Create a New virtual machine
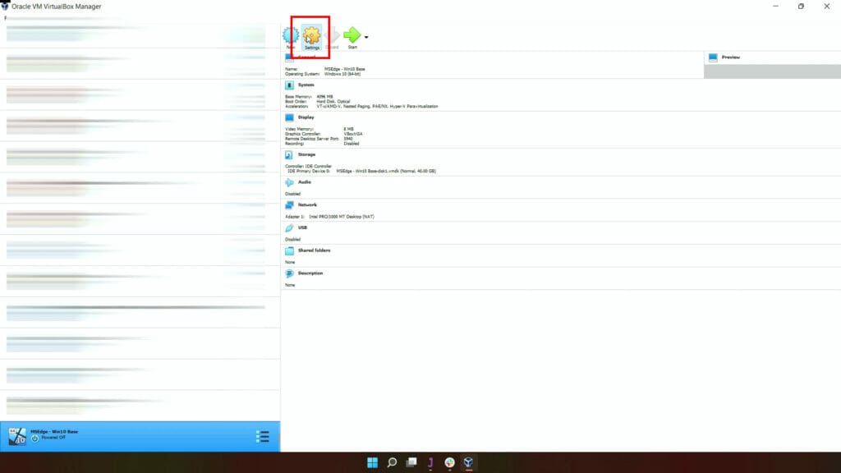The height and width of the screenshot is (473, 841). pyautogui.click(x=292, y=36)
